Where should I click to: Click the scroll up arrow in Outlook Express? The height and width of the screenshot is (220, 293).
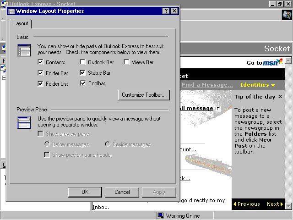[288, 60]
